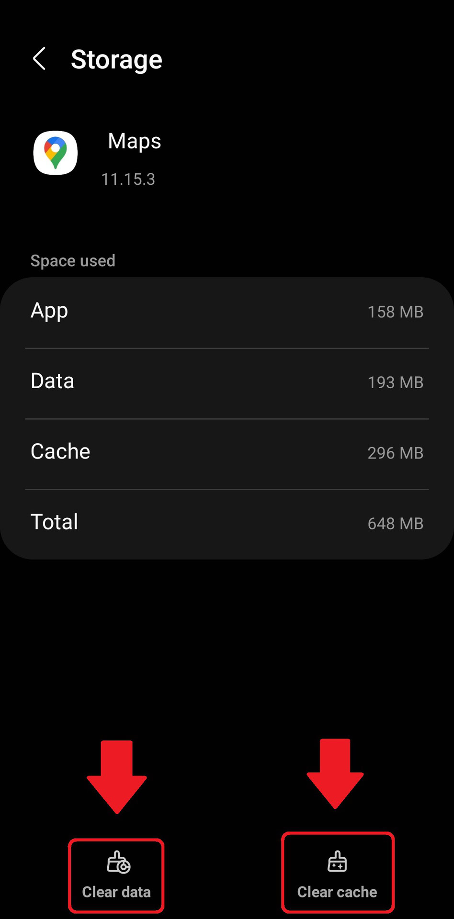Select the Total row label
454x919 pixels.
[x=54, y=522]
